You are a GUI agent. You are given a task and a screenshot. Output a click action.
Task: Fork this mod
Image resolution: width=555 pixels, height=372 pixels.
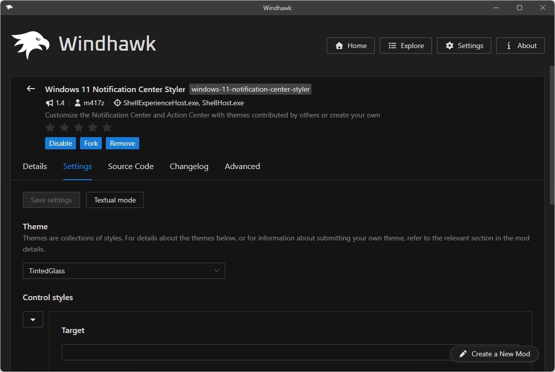pyautogui.click(x=91, y=143)
